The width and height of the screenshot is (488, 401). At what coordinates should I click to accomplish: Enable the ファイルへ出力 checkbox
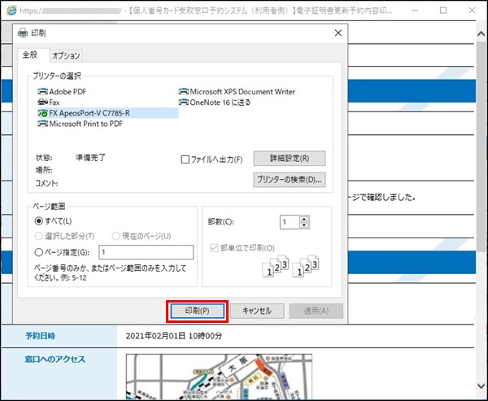point(185,159)
